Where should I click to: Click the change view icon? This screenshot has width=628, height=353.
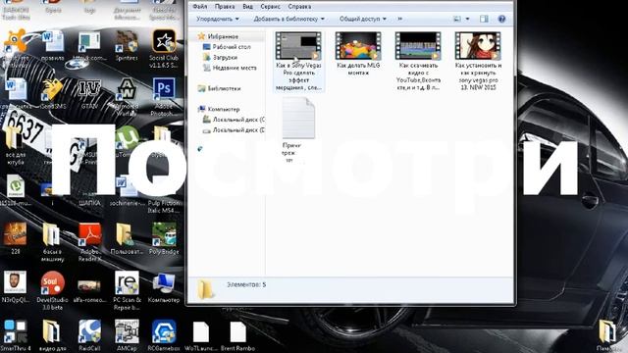pos(457,19)
